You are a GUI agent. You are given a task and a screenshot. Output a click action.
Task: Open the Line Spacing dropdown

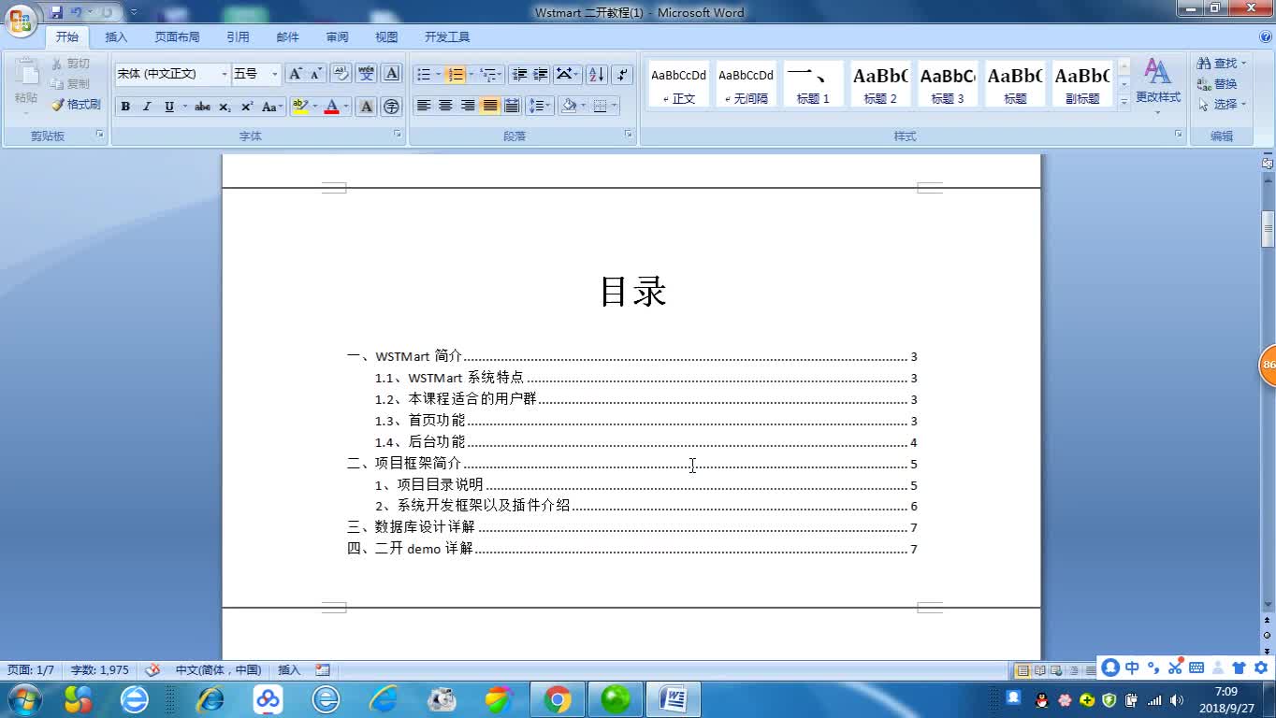pyautogui.click(x=540, y=106)
